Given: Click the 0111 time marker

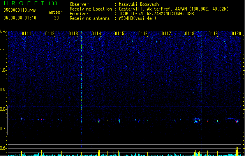Looking at the screenshot, I should [x=26, y=34].
